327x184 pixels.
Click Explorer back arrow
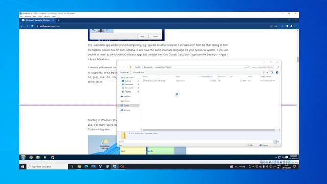(x=120, y=67)
